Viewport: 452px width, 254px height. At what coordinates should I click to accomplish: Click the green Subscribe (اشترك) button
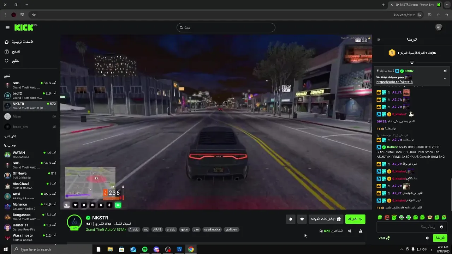(355, 219)
